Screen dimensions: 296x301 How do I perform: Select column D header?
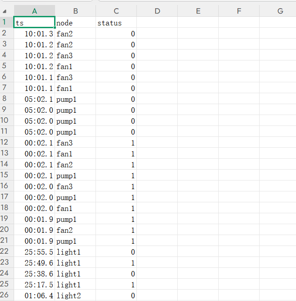[x=157, y=11]
